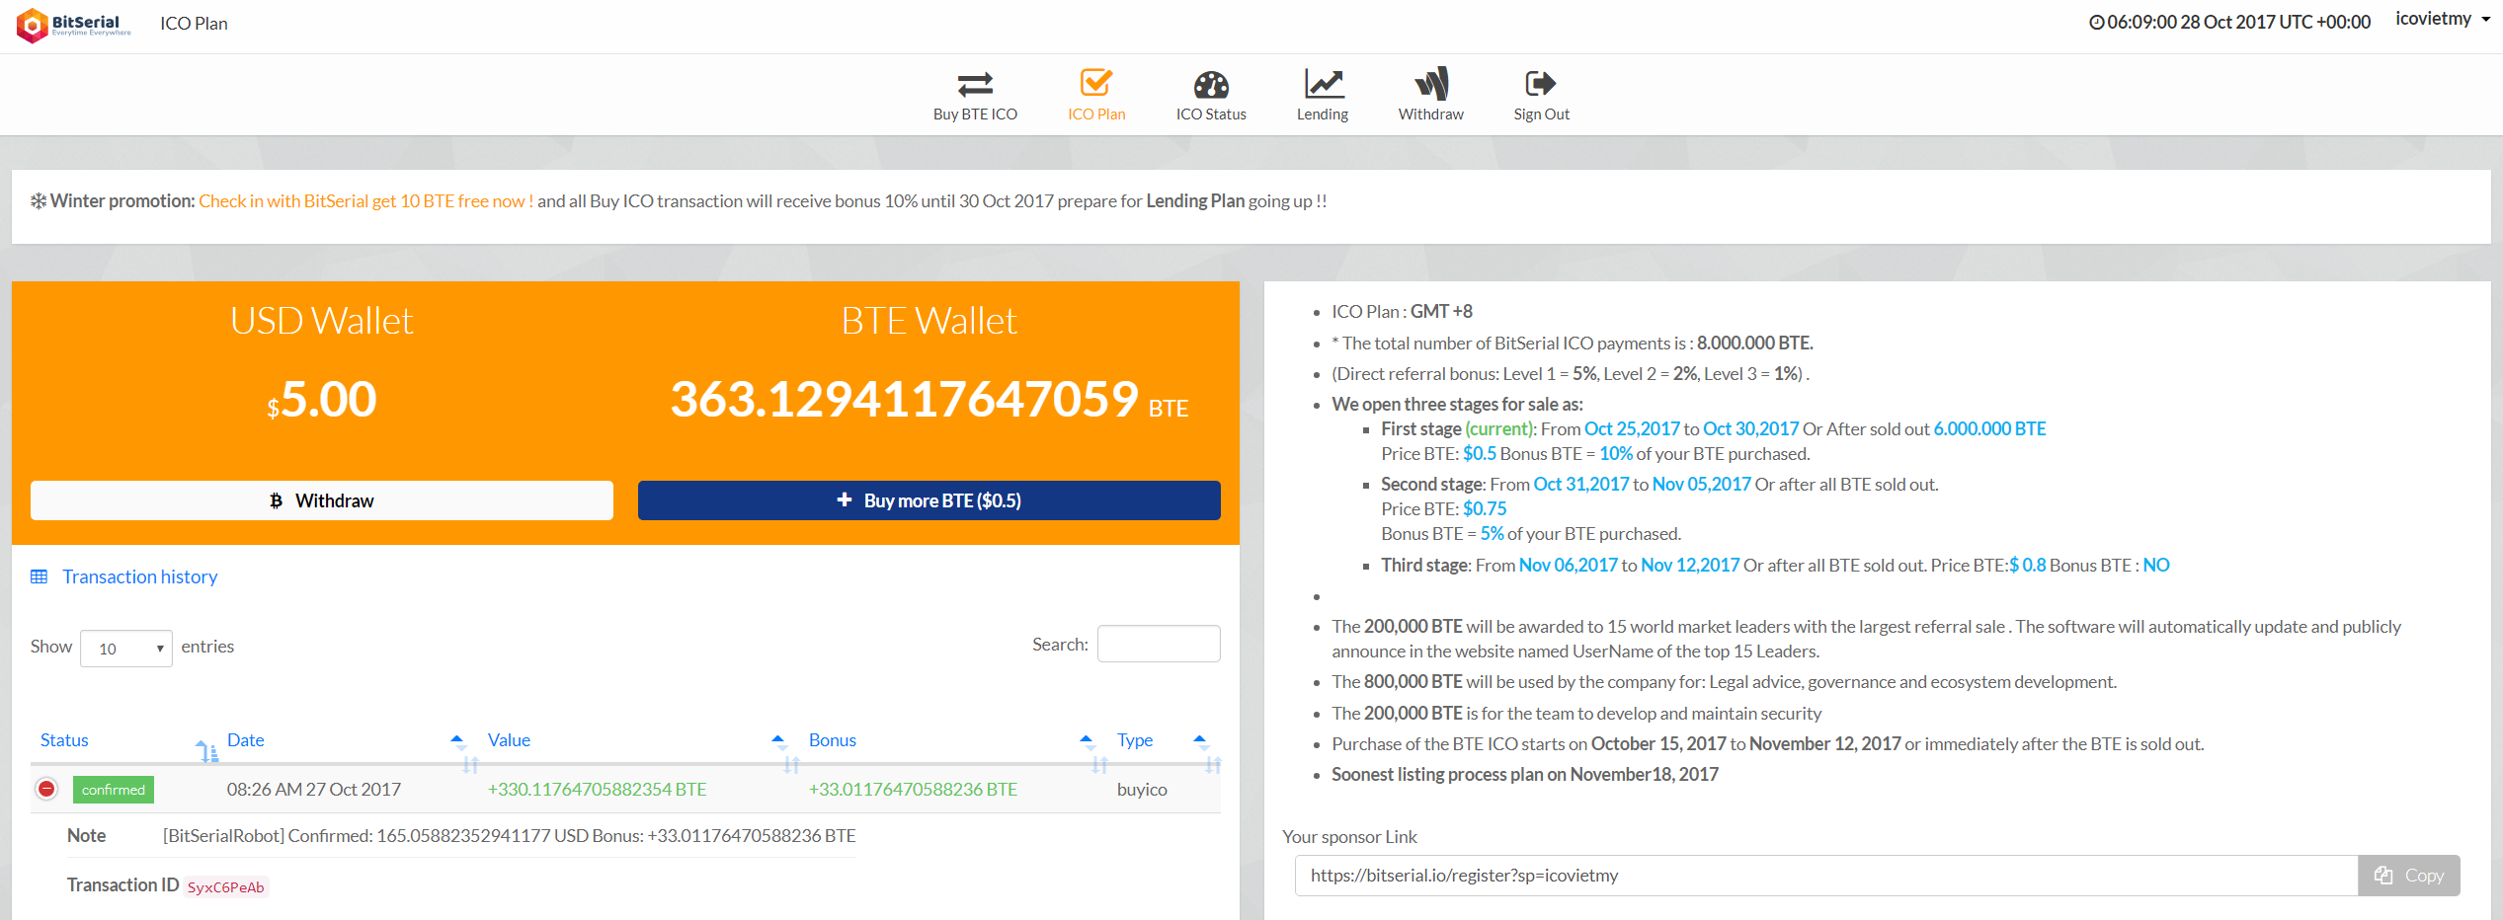Click the white Withdraw wallet button
Image resolution: width=2503 pixels, height=920 pixels.
pyautogui.click(x=322, y=500)
